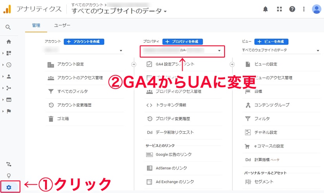This screenshot has width=324, height=193.
Task: Click the e コマースの設定 cart icon
Action: (247, 146)
